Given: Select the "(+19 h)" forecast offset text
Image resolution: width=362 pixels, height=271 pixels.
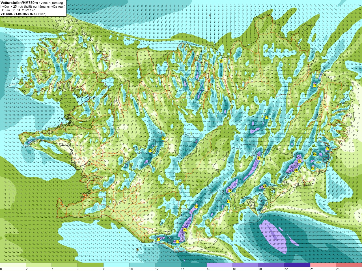Looking at the screenshot, I should 41,14.
